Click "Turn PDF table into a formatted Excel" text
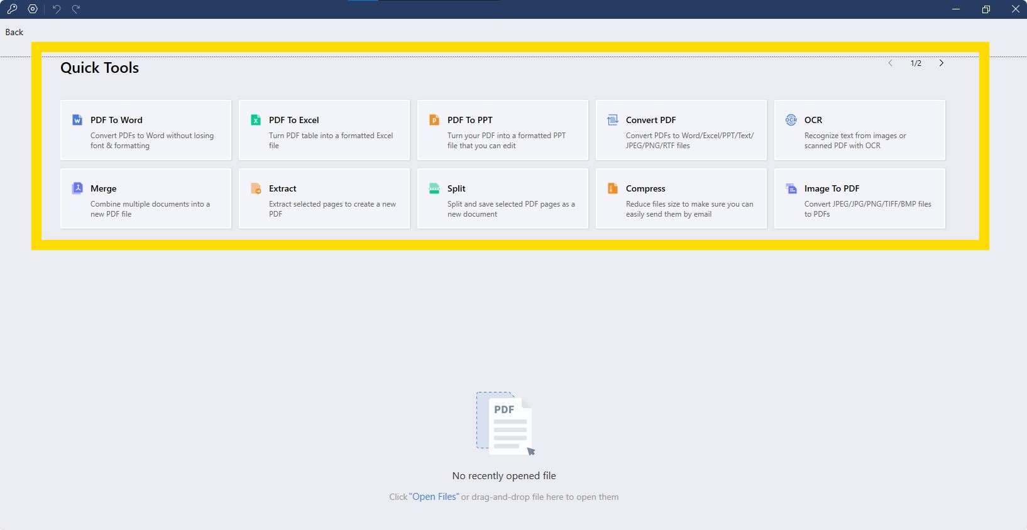Image resolution: width=1027 pixels, height=530 pixels. (331, 136)
